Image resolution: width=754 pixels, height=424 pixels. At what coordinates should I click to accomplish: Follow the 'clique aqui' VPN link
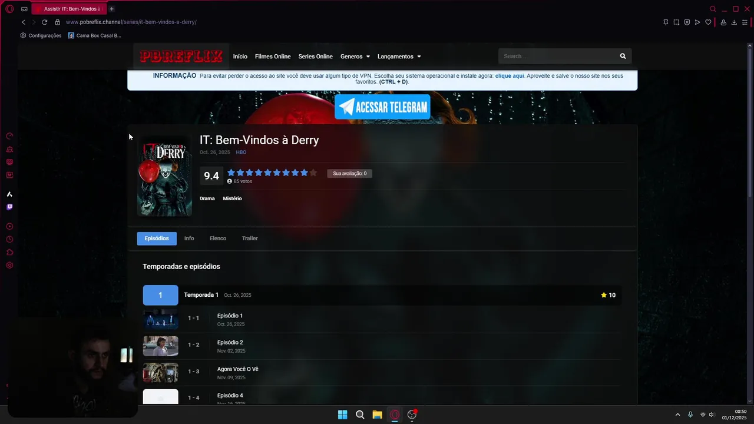(510, 76)
